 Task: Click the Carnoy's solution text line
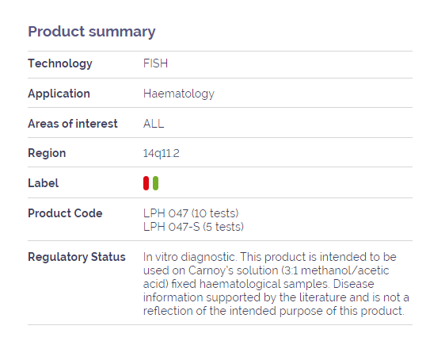(x=266, y=270)
